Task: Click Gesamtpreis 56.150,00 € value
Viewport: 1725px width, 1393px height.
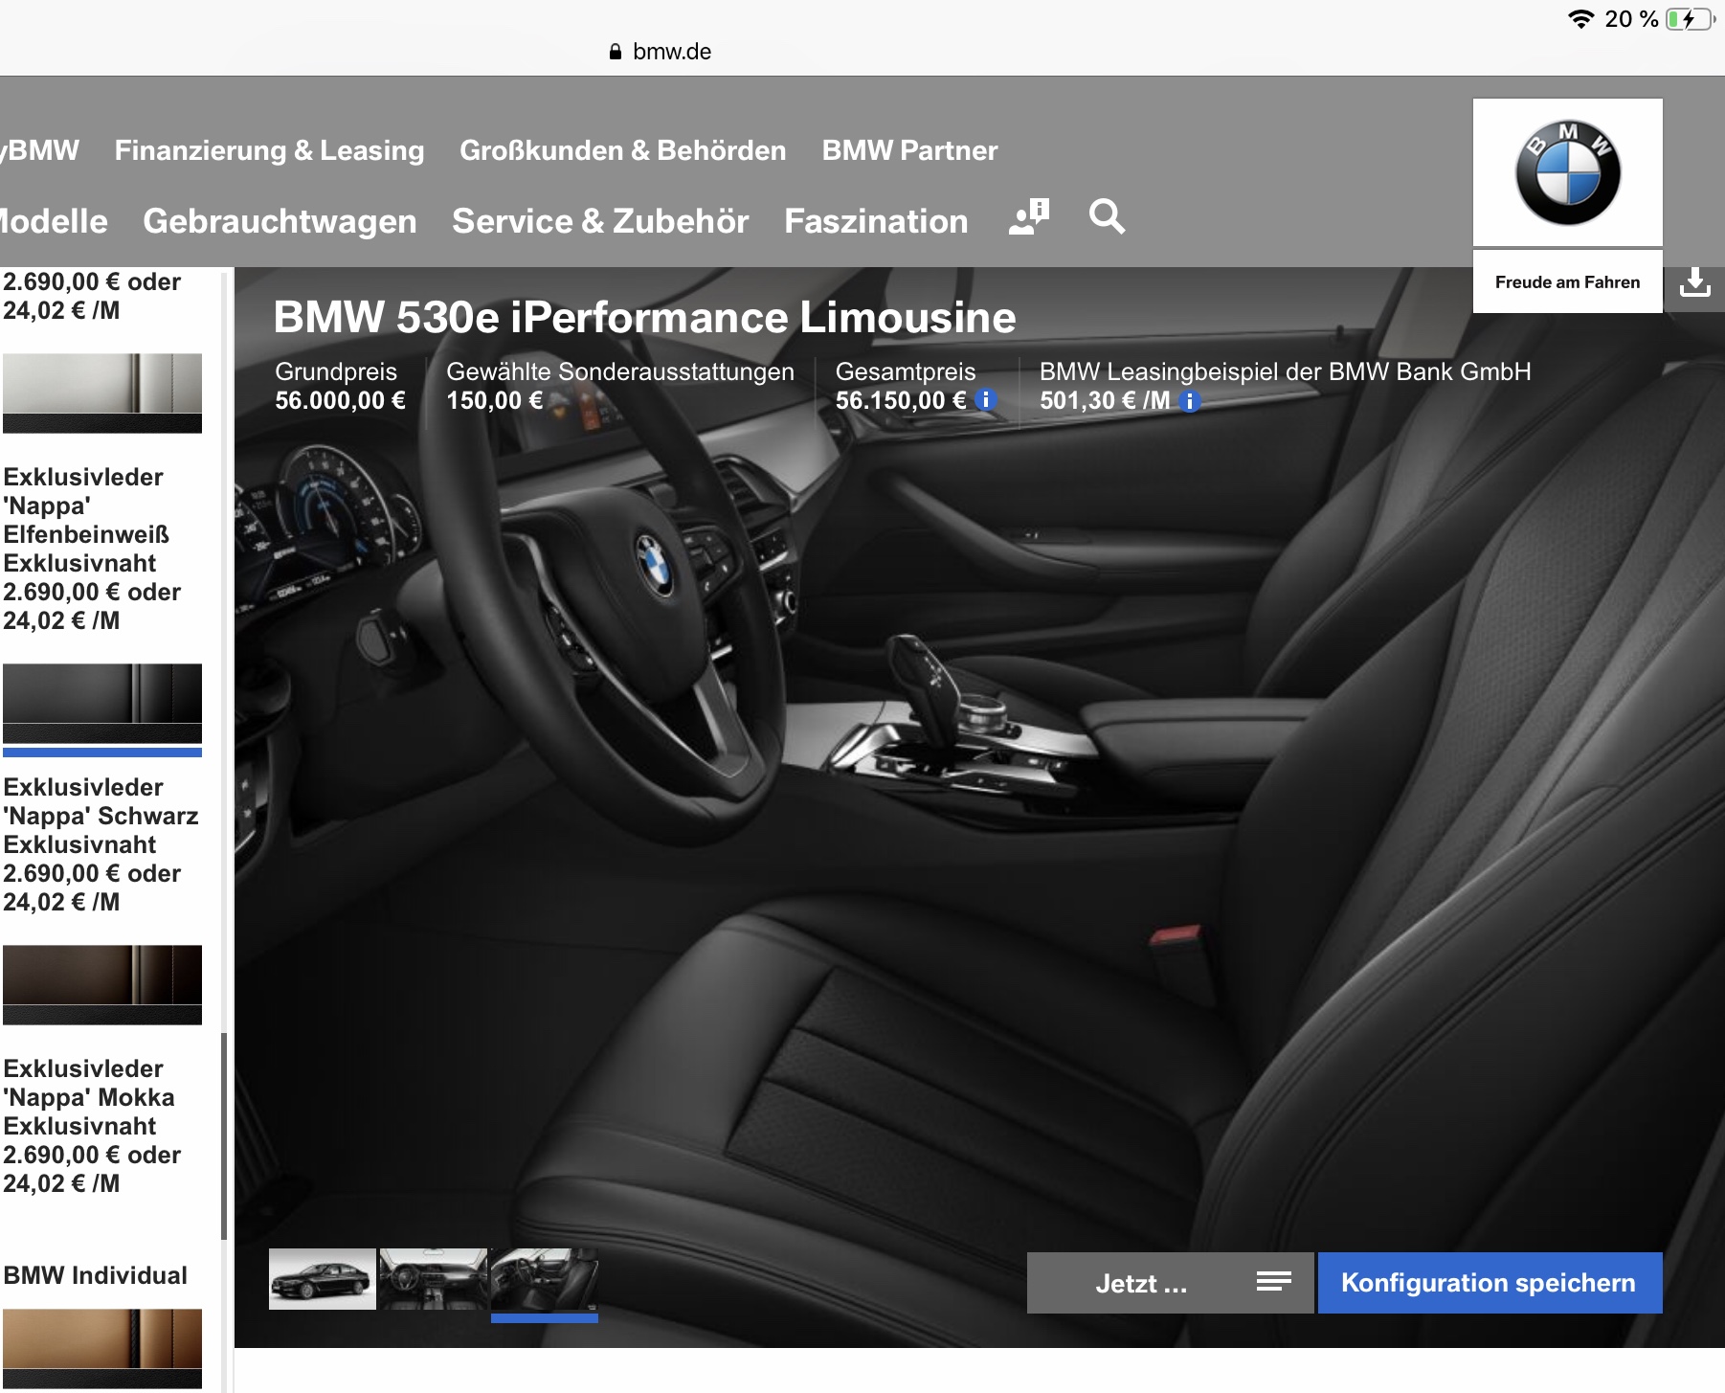Action: pyautogui.click(x=901, y=400)
